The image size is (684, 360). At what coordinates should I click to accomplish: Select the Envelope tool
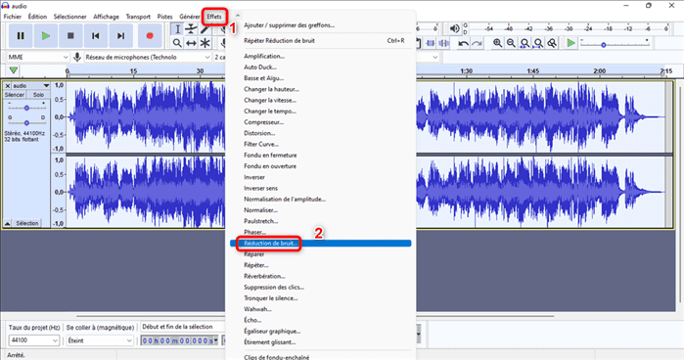(191, 29)
